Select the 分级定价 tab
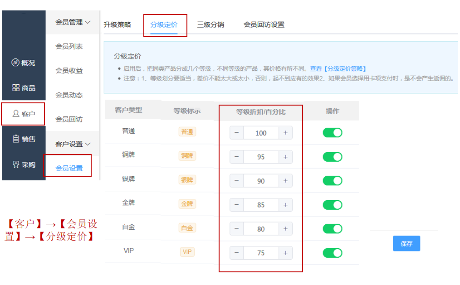The height and width of the screenshot is (285, 460). click(164, 24)
